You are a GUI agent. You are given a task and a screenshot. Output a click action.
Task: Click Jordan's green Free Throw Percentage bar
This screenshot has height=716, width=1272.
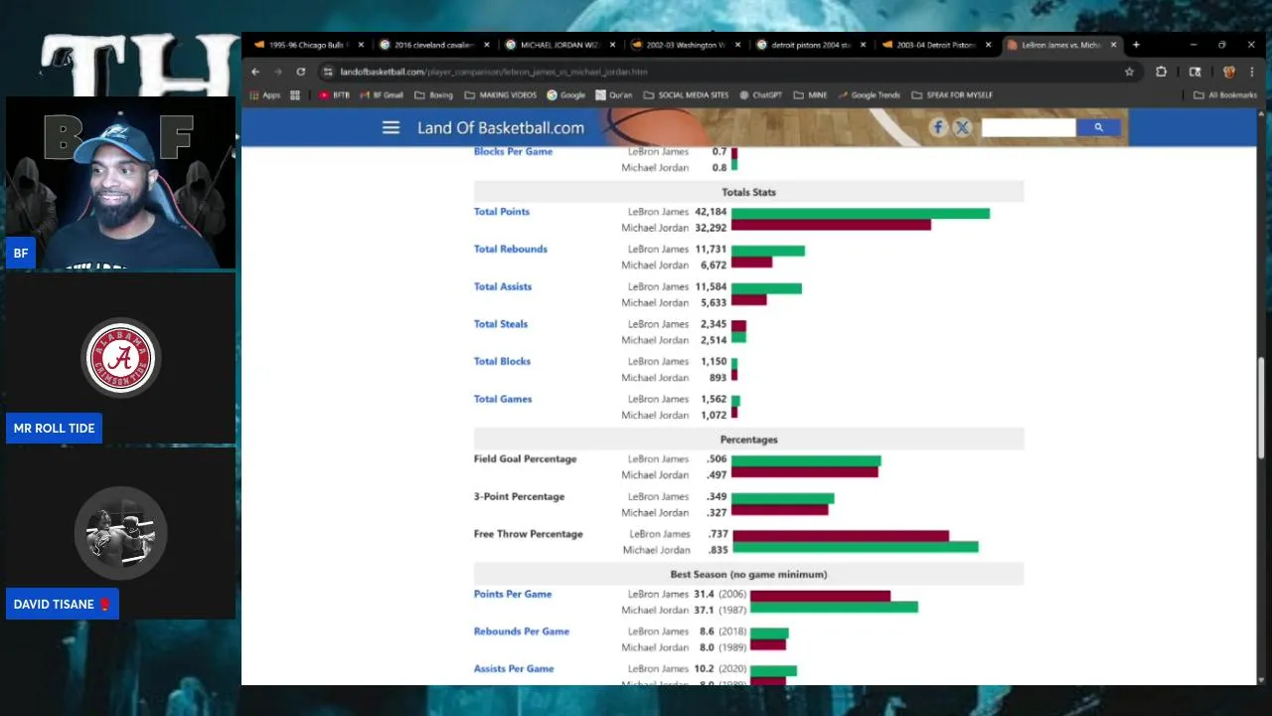click(855, 547)
